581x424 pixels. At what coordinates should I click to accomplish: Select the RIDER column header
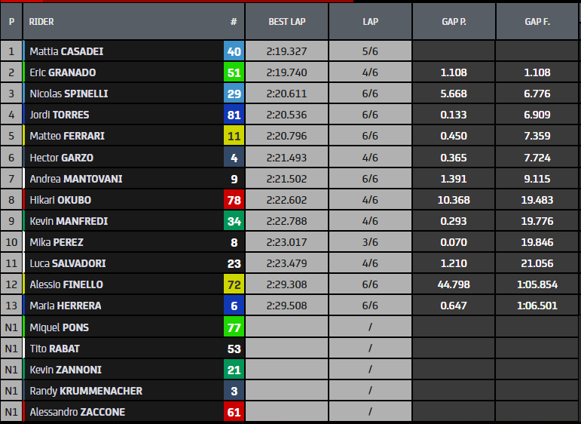coord(41,22)
